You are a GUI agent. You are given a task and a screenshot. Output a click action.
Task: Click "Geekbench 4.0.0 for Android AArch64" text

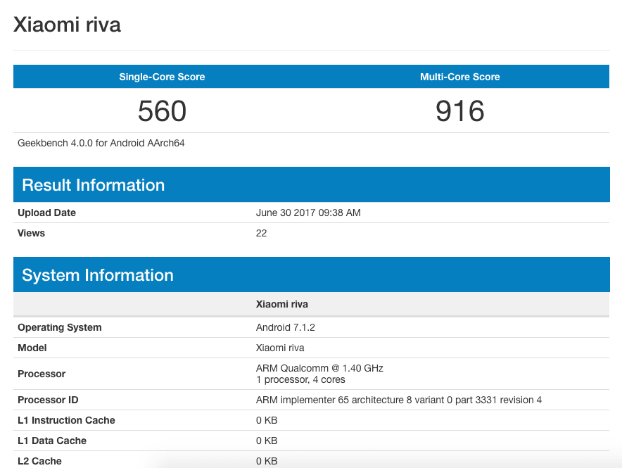[101, 143]
